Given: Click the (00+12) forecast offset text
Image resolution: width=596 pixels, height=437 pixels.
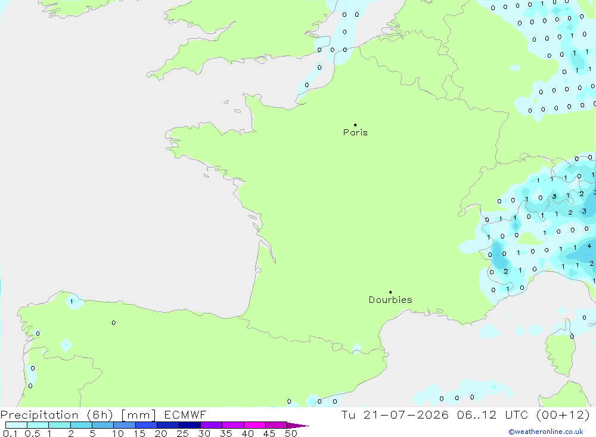Looking at the screenshot, I should point(563,414).
